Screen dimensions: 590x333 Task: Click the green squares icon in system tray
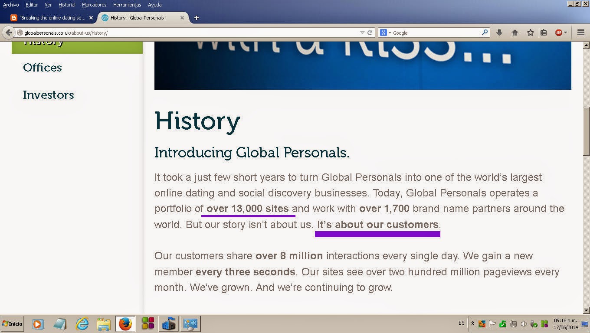tap(544, 324)
